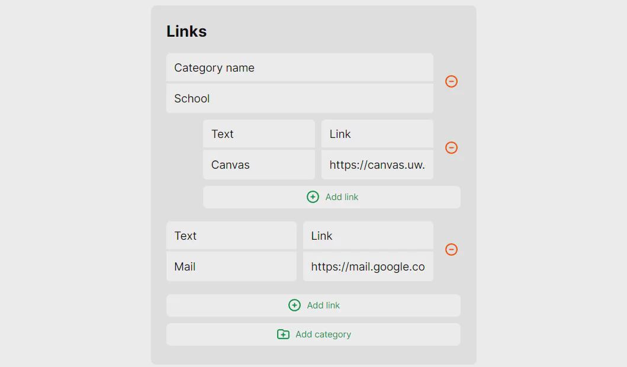The height and width of the screenshot is (367, 627).
Task: Click the Links heading at the top
Action: click(x=186, y=31)
